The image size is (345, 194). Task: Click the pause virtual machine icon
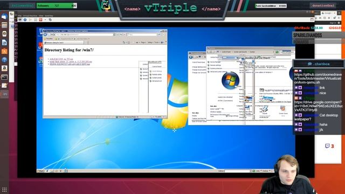tap(36, 20)
